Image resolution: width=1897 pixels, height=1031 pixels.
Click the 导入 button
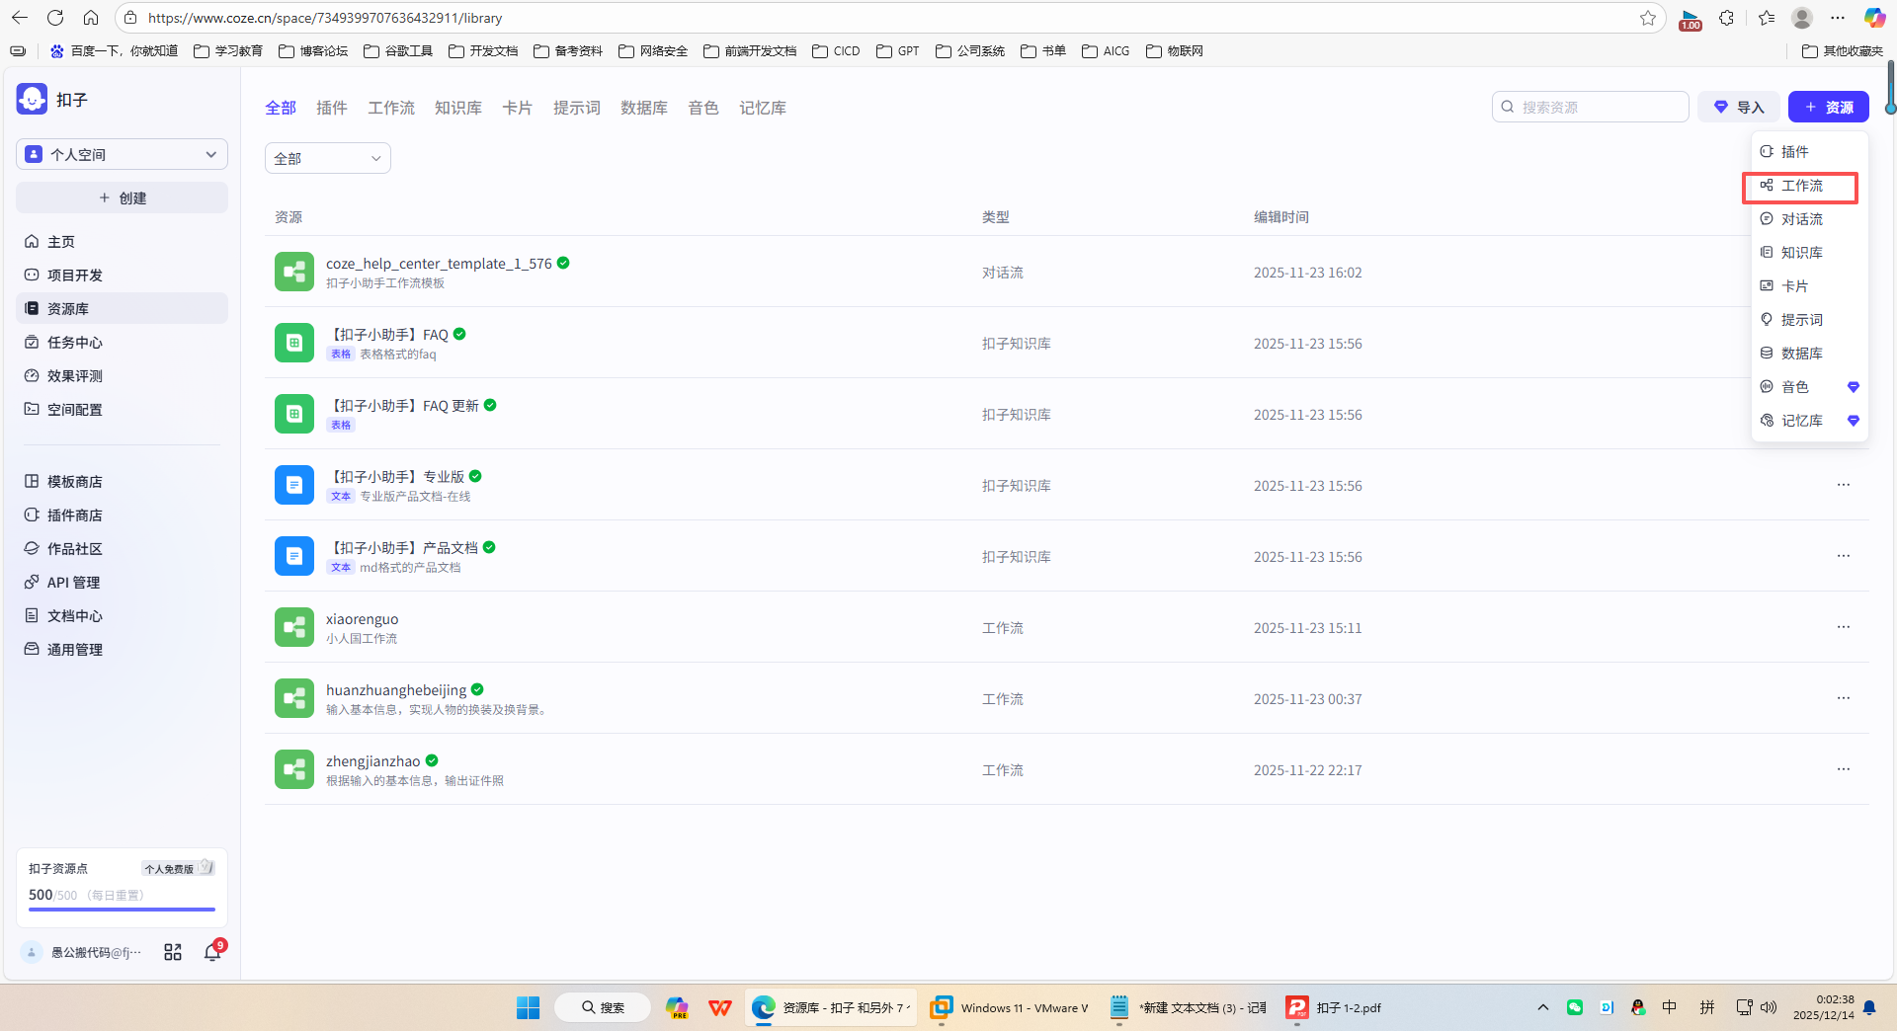pos(1739,107)
